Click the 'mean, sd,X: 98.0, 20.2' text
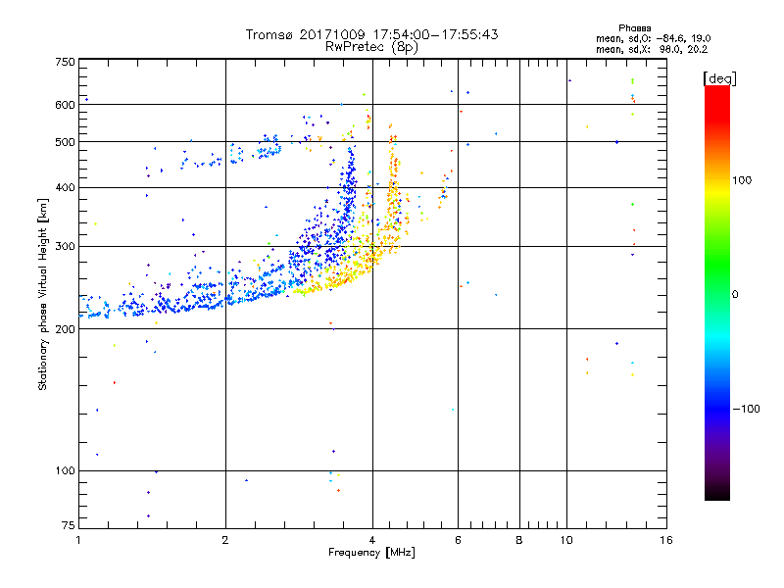This screenshot has height=588, width=784. 652,50
